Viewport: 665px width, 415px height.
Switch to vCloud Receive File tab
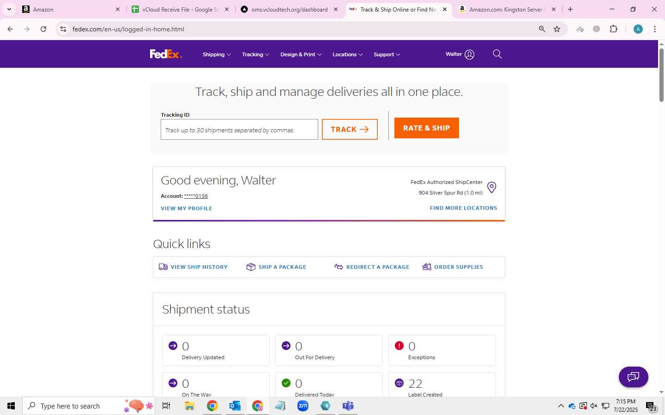pyautogui.click(x=180, y=9)
